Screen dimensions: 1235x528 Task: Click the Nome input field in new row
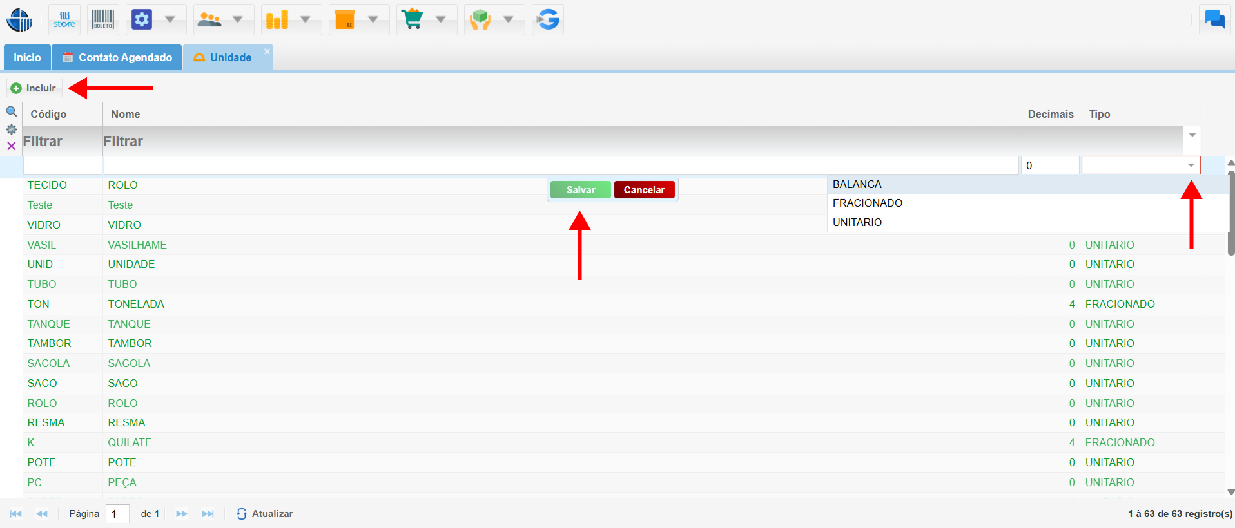561,165
